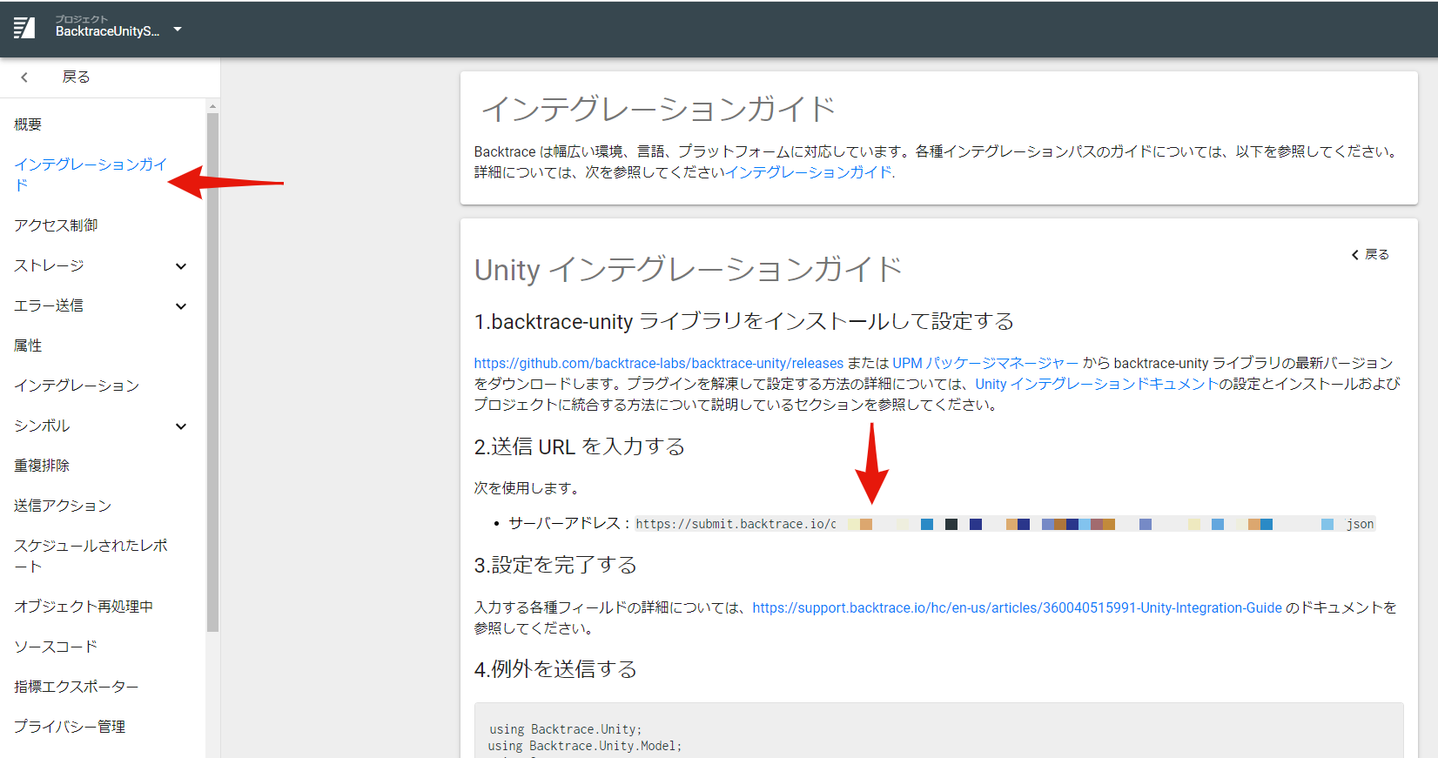This screenshot has width=1438, height=758.
Task: Open the 属性 menu item
Action: click(x=28, y=345)
